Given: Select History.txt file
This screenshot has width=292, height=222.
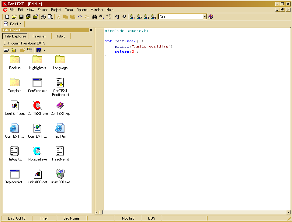Looking at the screenshot, I should (15, 154).
